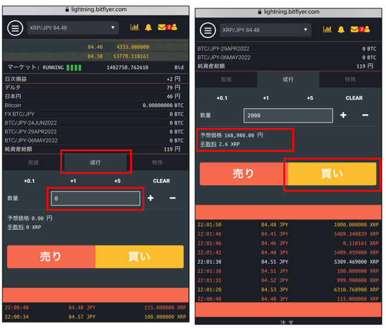Screen dimensions: 386x328
Task: Click the 22:01:42 trade history row
Action: 288,252
